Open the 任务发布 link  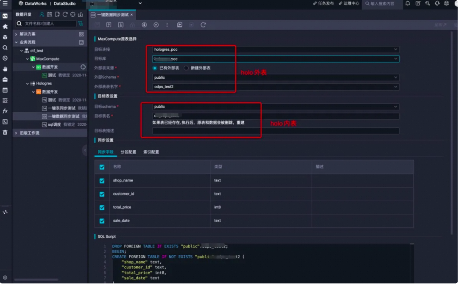pos(323,3)
